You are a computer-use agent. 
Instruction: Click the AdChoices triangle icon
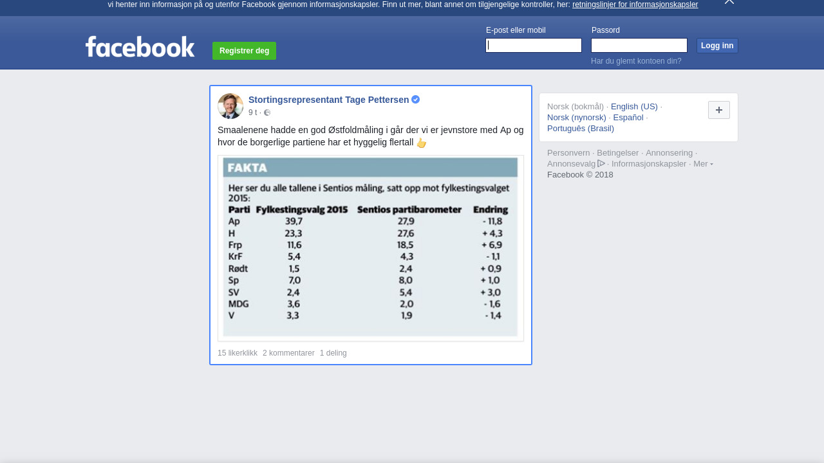(601, 163)
